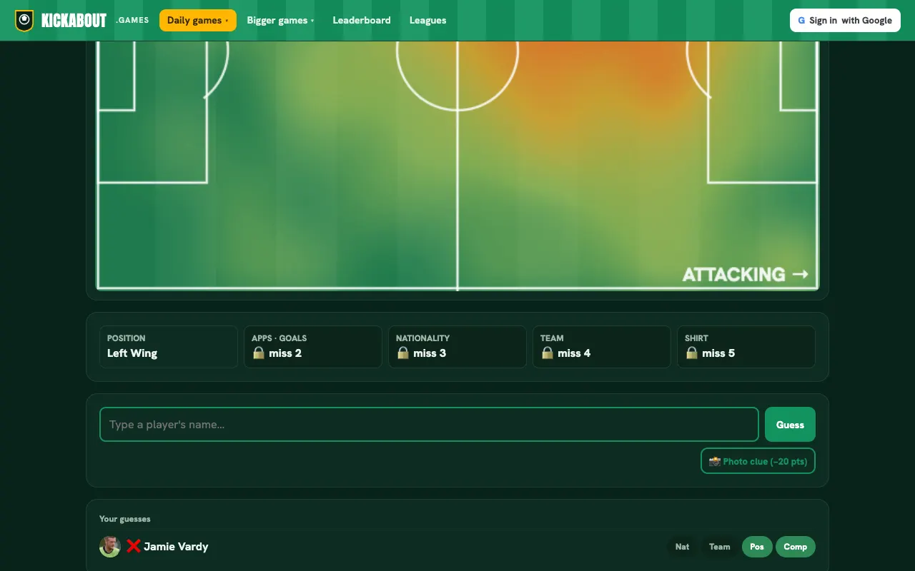Click the 'miss 5' locked hint text
Viewport: 915px width, 571px height.
pos(718,353)
